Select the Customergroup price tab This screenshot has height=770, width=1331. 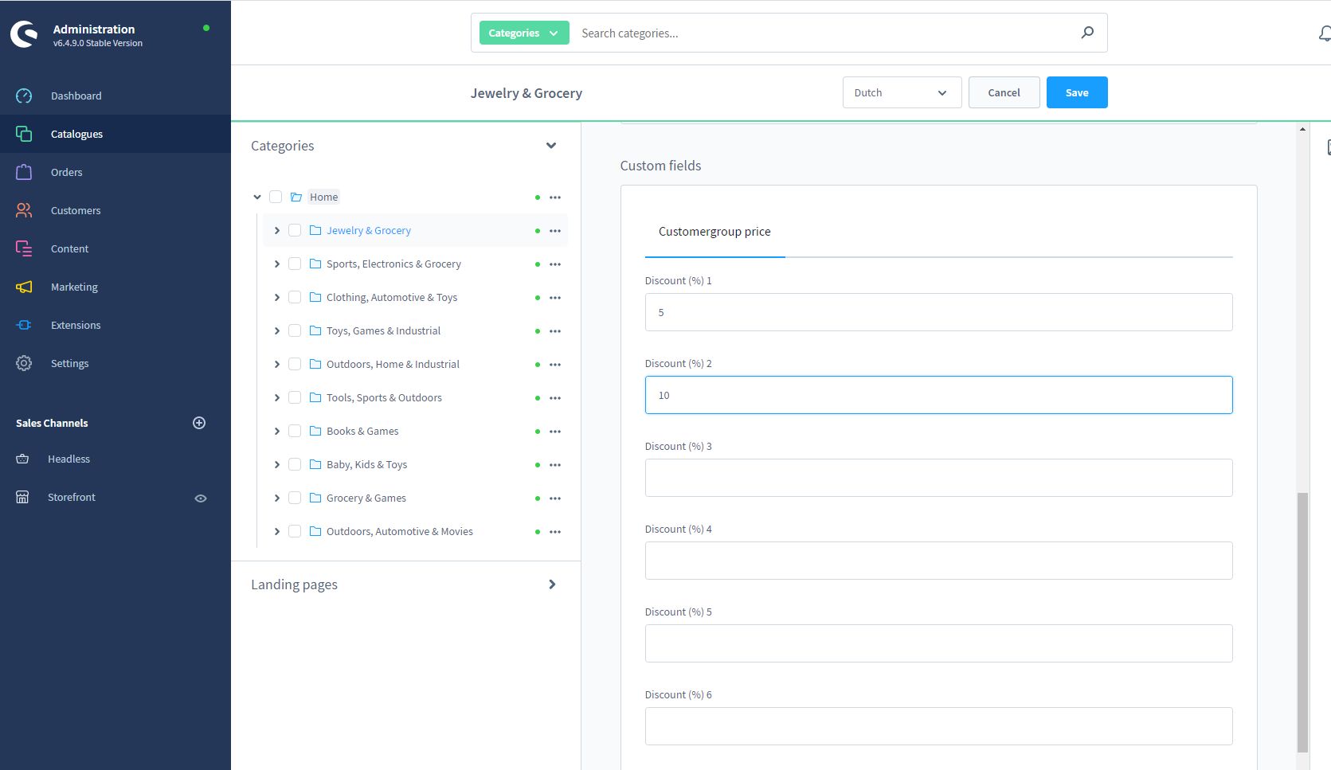714,232
